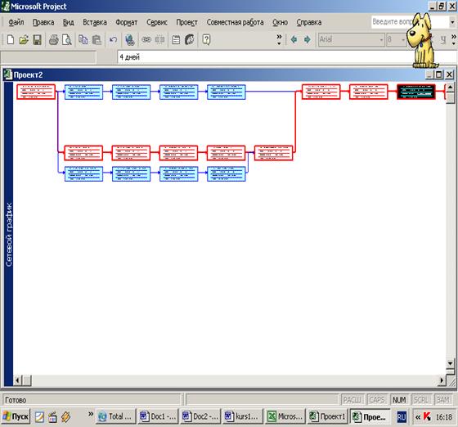Print using the printer icon
Screen dimensions: 458x427
(53, 39)
